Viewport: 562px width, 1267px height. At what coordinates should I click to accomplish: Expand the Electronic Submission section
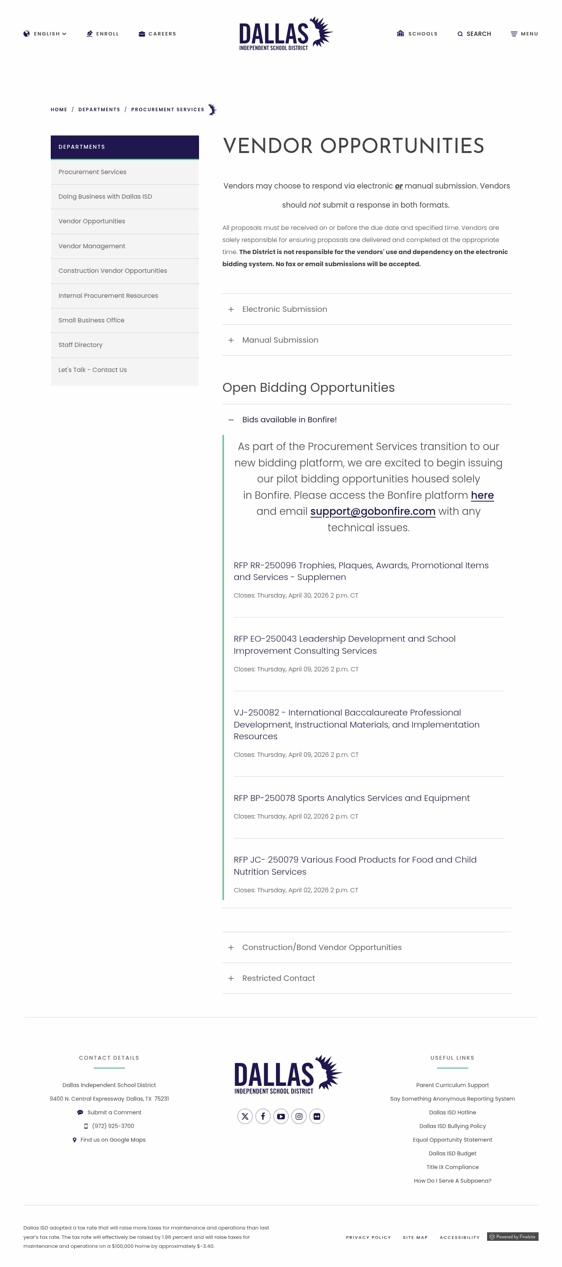point(284,309)
